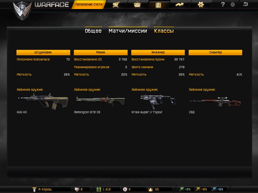Open the clan emblem icon
The width and height of the screenshot is (258, 193).
[201, 5]
